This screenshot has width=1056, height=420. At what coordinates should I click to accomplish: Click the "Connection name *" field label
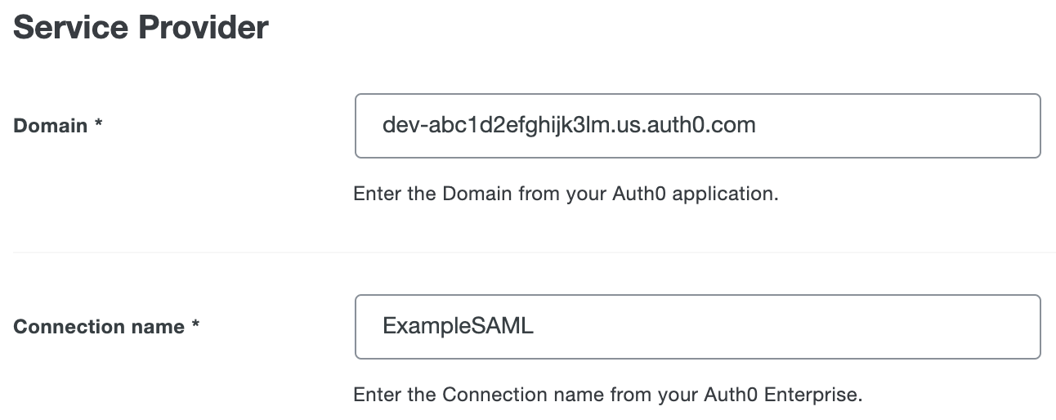point(106,327)
